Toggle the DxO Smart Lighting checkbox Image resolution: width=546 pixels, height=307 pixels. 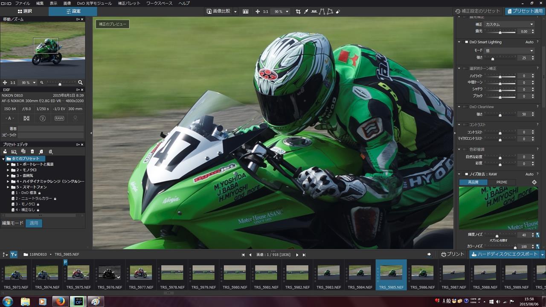(x=466, y=42)
